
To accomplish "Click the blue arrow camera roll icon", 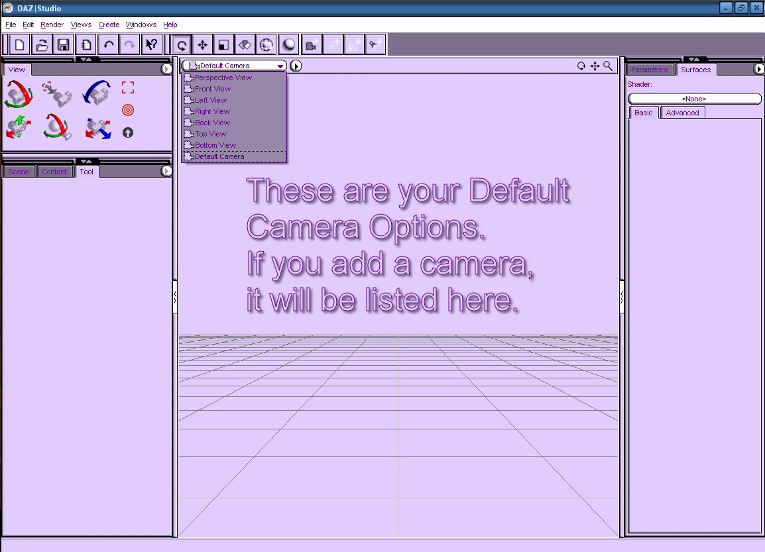I will click(97, 93).
